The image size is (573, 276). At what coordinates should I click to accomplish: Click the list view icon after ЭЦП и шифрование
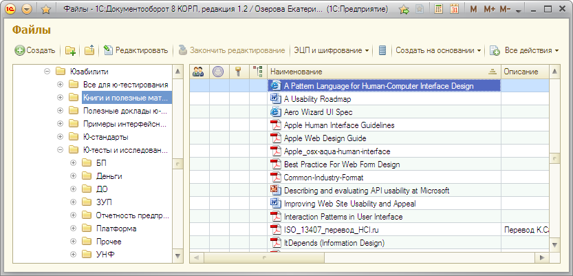tap(382, 51)
